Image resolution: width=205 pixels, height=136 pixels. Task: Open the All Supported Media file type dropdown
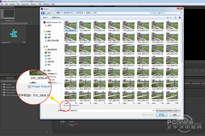click(170, 111)
